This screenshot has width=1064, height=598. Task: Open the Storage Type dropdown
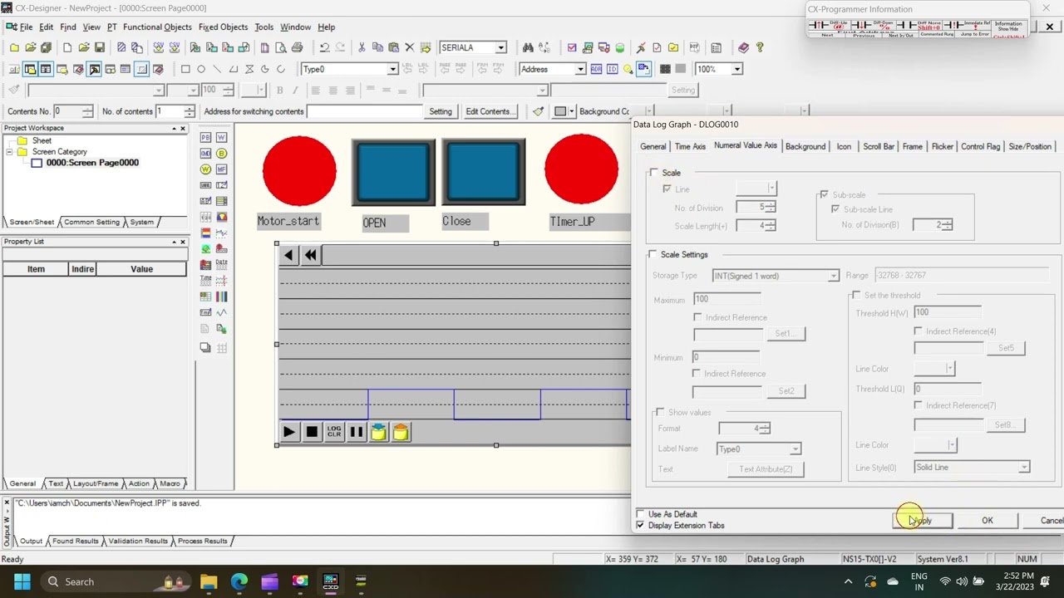coord(833,276)
